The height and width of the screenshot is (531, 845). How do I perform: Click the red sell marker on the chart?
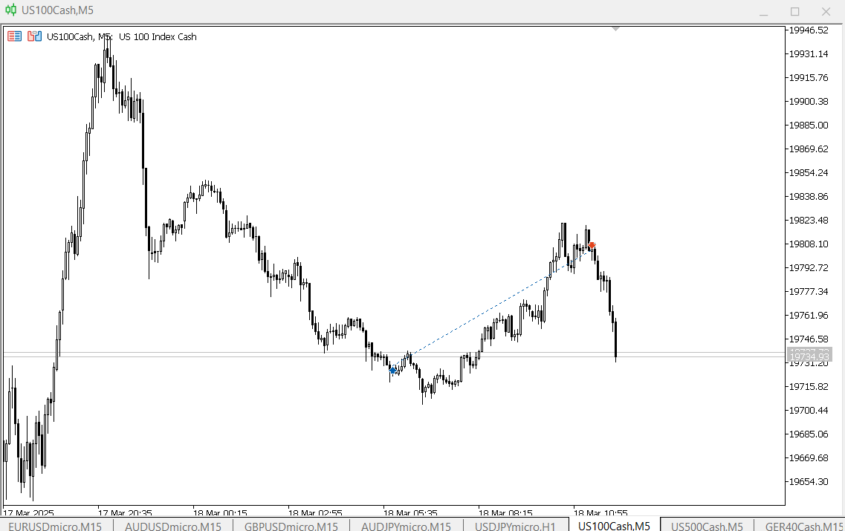(x=592, y=246)
